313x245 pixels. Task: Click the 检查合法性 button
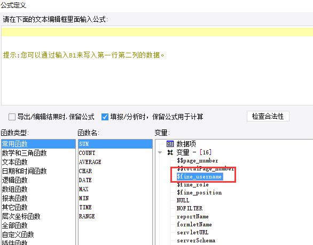pyautogui.click(x=268, y=116)
